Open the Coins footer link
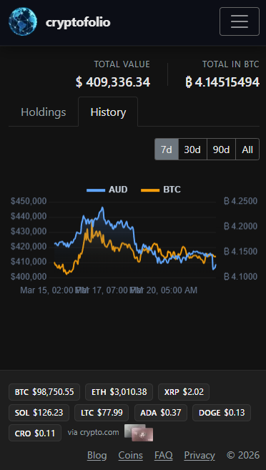The height and width of the screenshot is (470, 266). (131, 455)
